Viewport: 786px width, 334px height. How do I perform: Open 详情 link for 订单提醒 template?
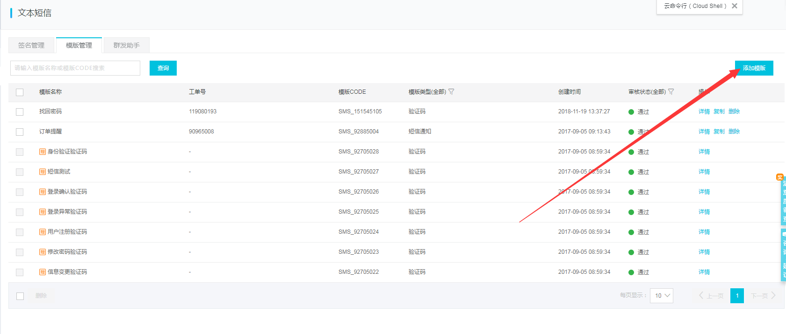click(x=704, y=132)
